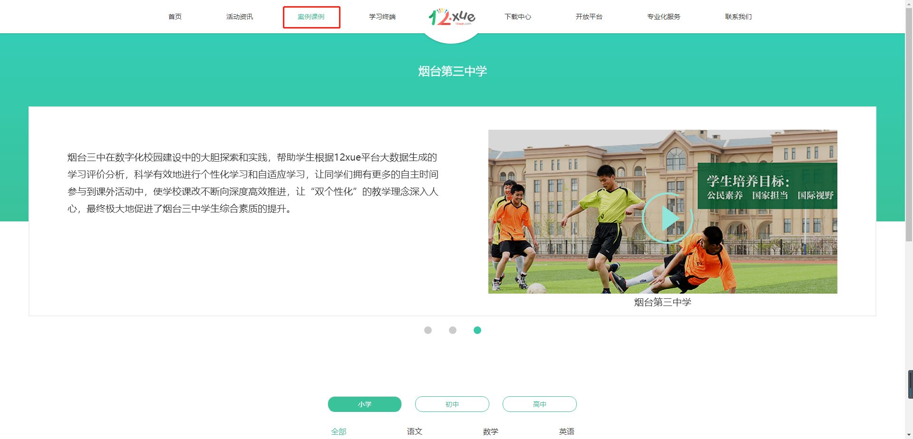Select the 案例课例 menu item
The width and height of the screenshot is (913, 439).
311,17
